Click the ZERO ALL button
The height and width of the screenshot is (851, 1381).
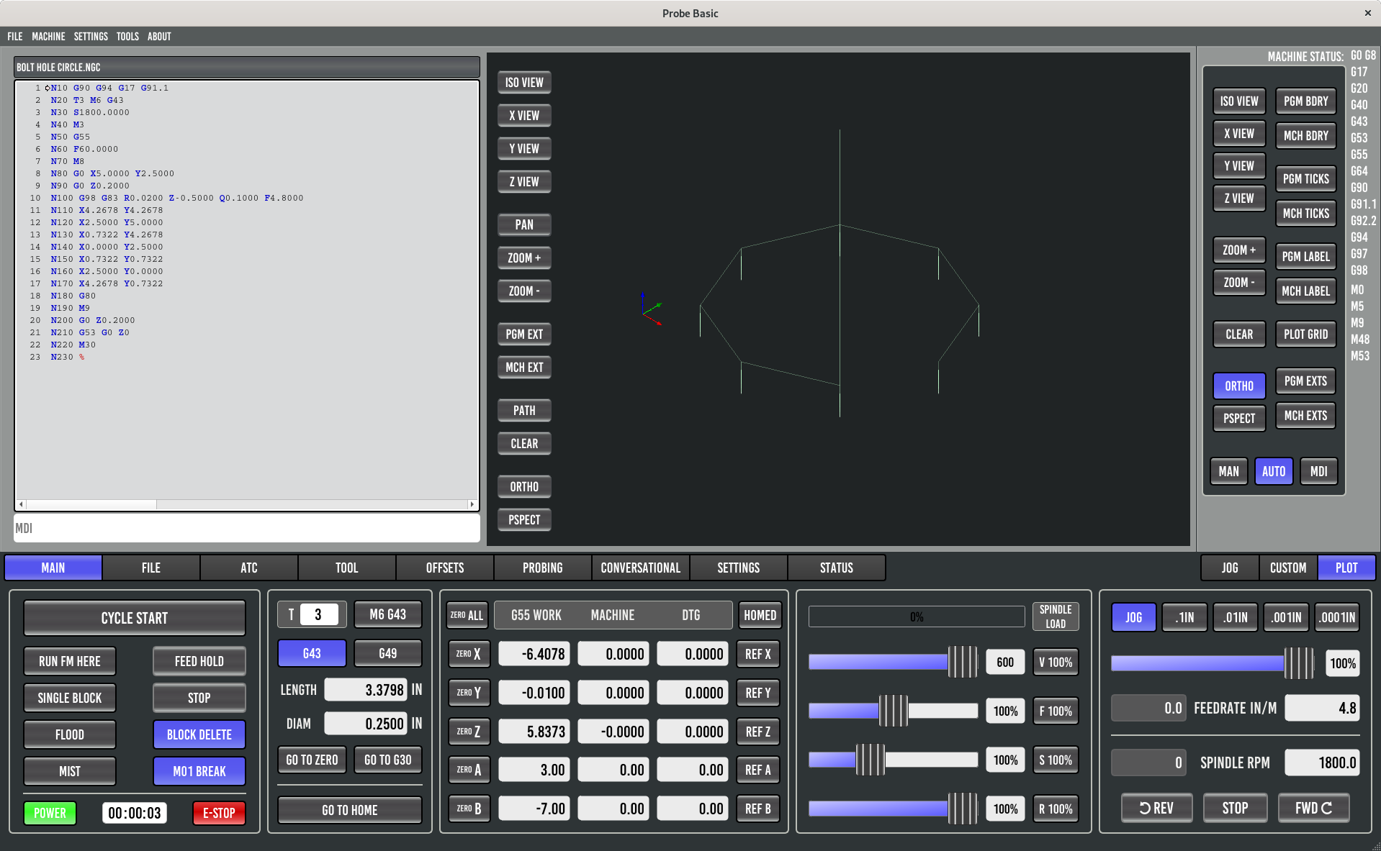click(x=467, y=615)
